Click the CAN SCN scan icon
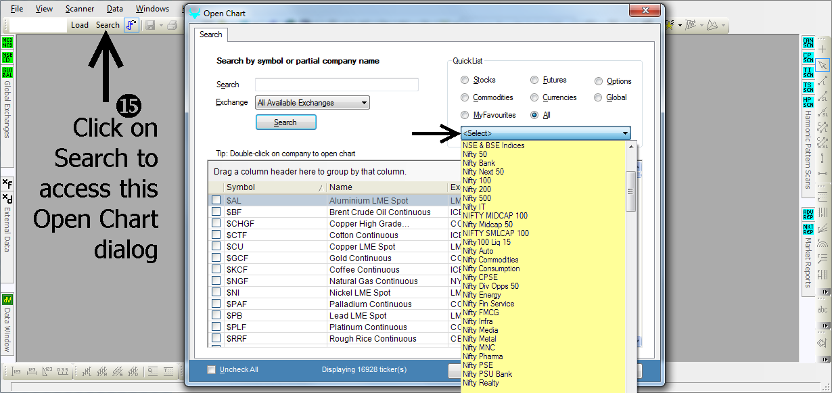Image resolution: width=832 pixels, height=393 pixels. 808,43
